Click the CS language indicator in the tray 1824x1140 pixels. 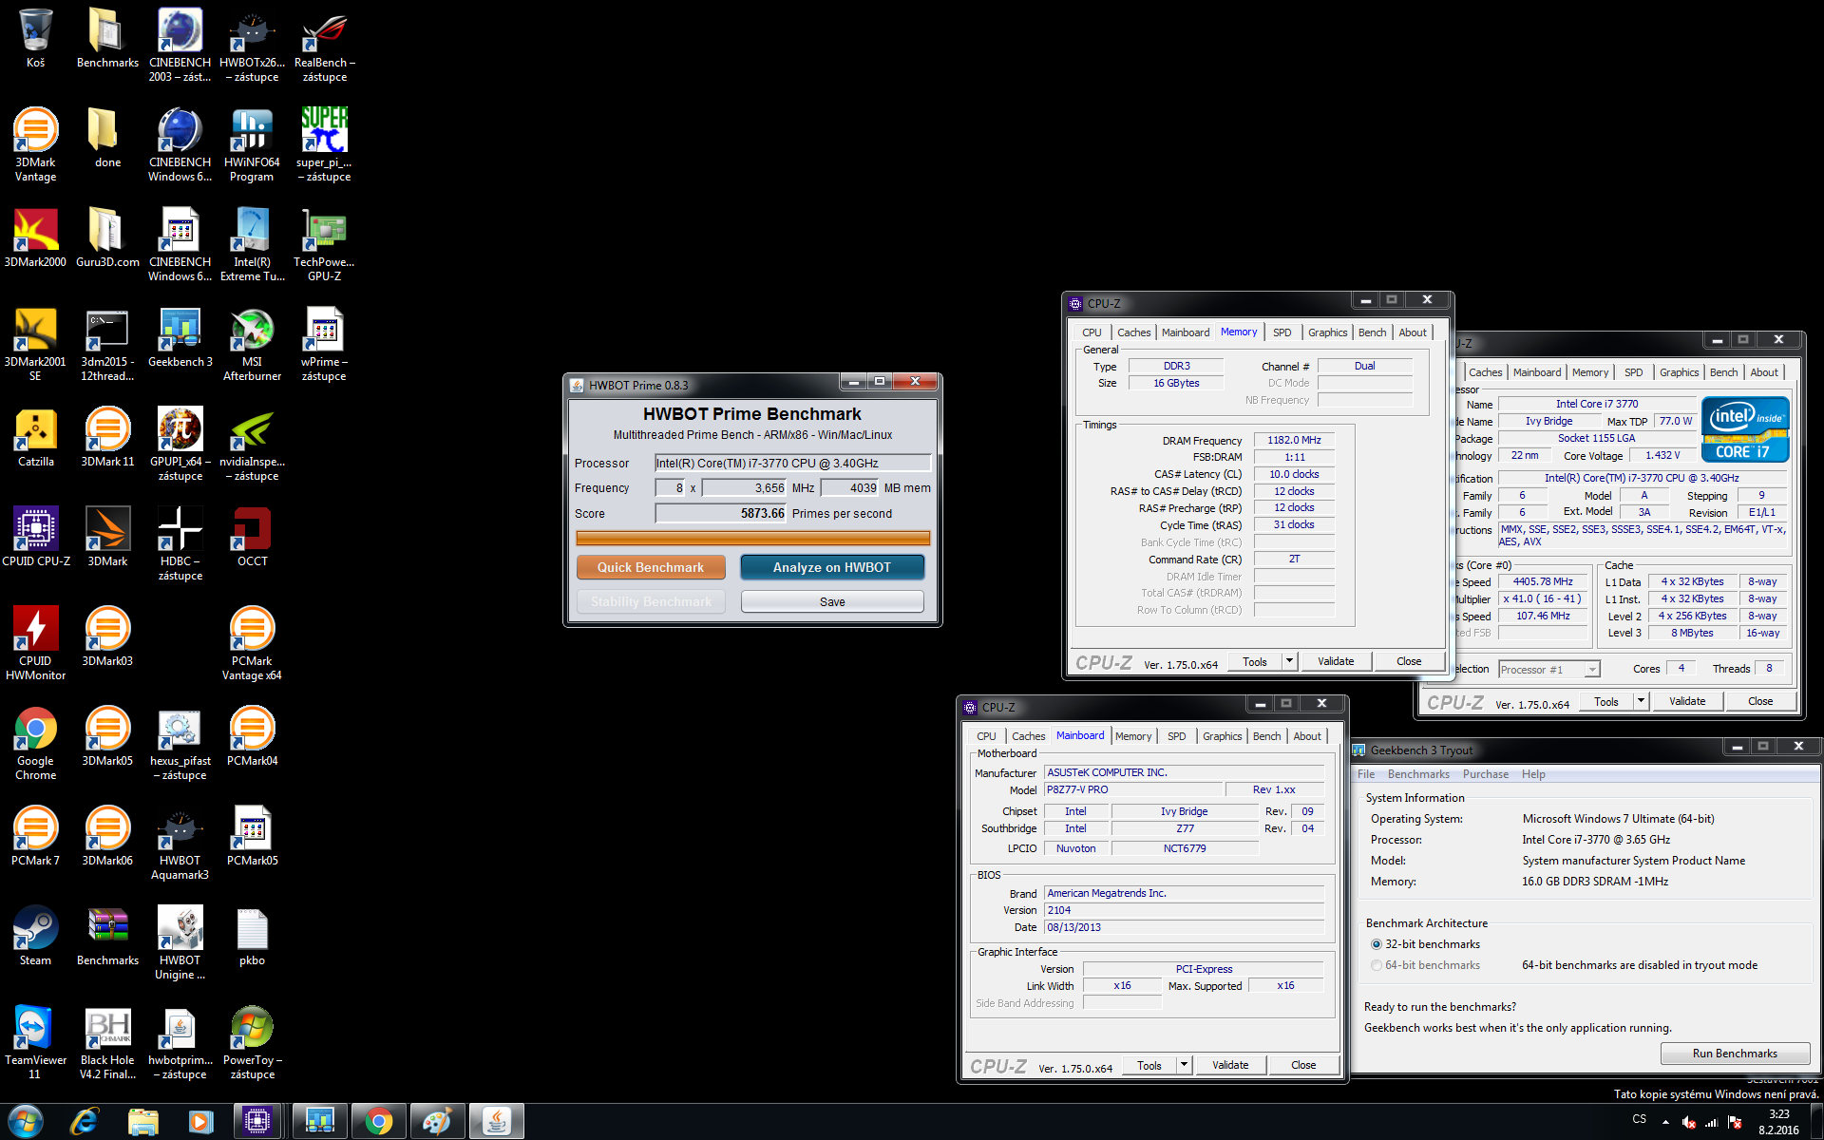point(1640,1119)
